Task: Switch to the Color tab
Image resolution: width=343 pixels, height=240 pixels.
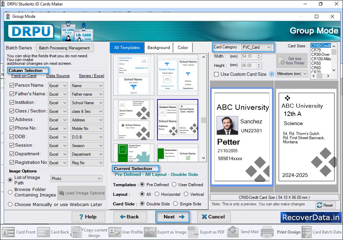Action: (x=183, y=48)
